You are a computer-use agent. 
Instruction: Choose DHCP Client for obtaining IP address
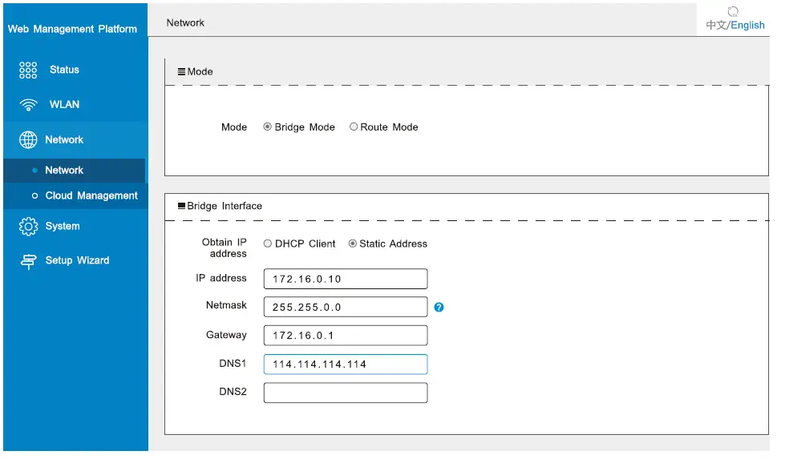click(x=268, y=244)
